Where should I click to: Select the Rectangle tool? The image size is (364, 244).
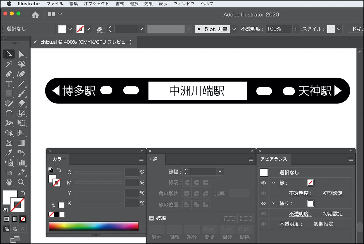(x=9, y=94)
